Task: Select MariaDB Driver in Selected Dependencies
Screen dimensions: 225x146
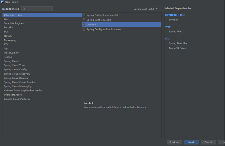Action: [178, 48]
